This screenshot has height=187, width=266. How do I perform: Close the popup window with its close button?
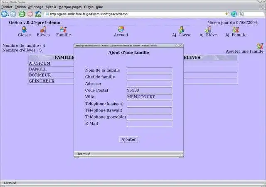[x=182, y=46]
